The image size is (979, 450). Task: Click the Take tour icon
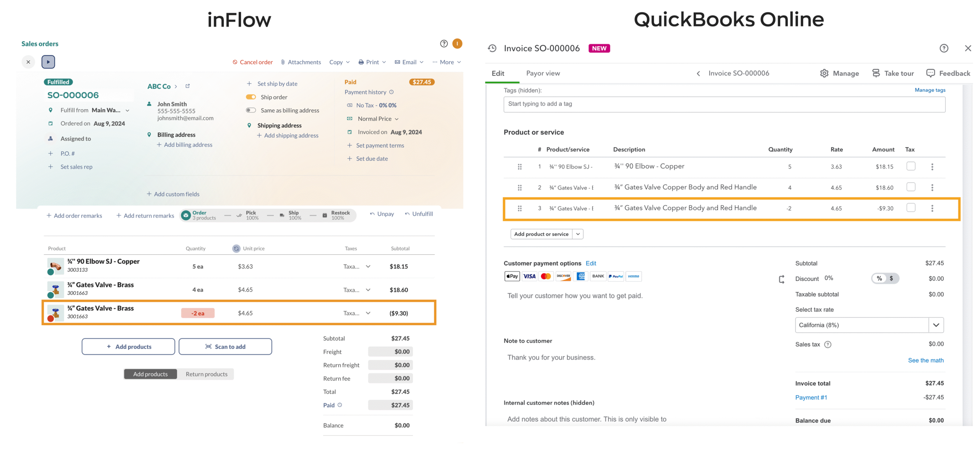coord(876,73)
